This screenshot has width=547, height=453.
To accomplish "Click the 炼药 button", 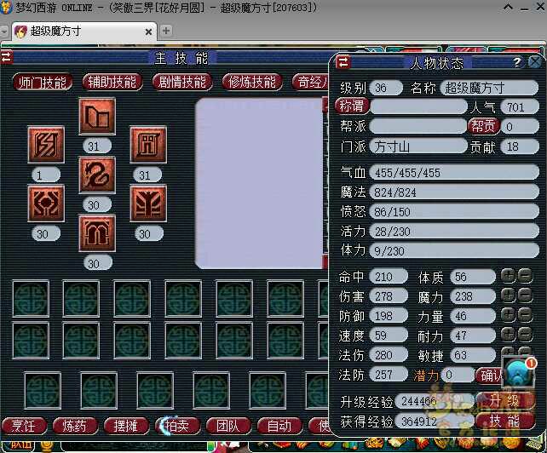I will coord(75,426).
